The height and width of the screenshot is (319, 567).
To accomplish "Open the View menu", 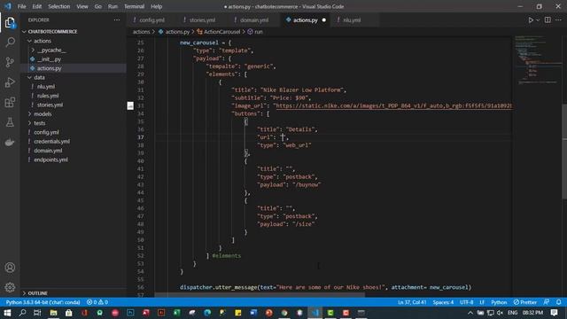I will point(82,6).
